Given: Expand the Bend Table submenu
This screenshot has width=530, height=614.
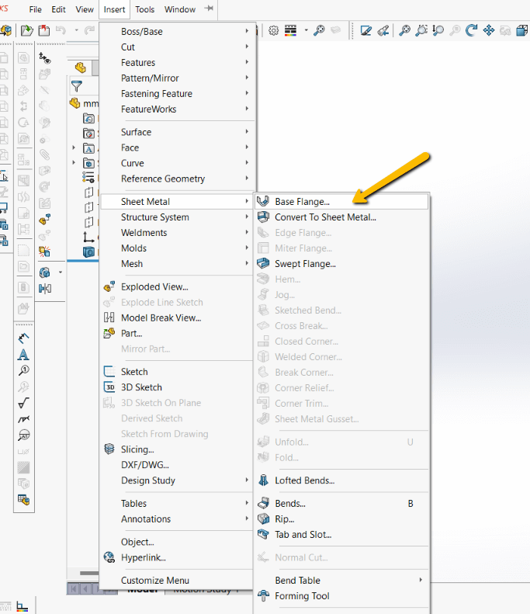Looking at the screenshot, I should 421,580.
